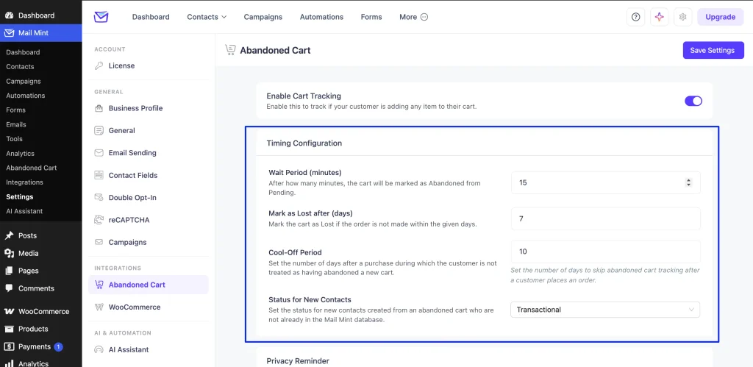Click the Upgrade button
The height and width of the screenshot is (367, 753).
coord(721,17)
